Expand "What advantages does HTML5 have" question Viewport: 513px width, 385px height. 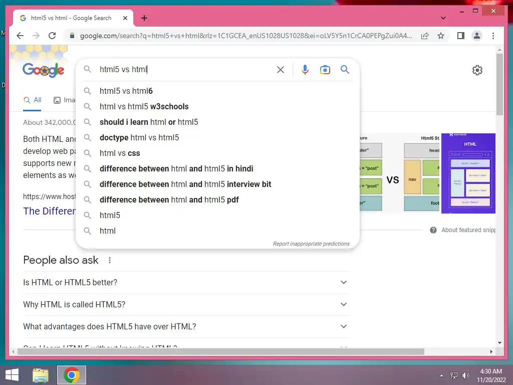186,327
